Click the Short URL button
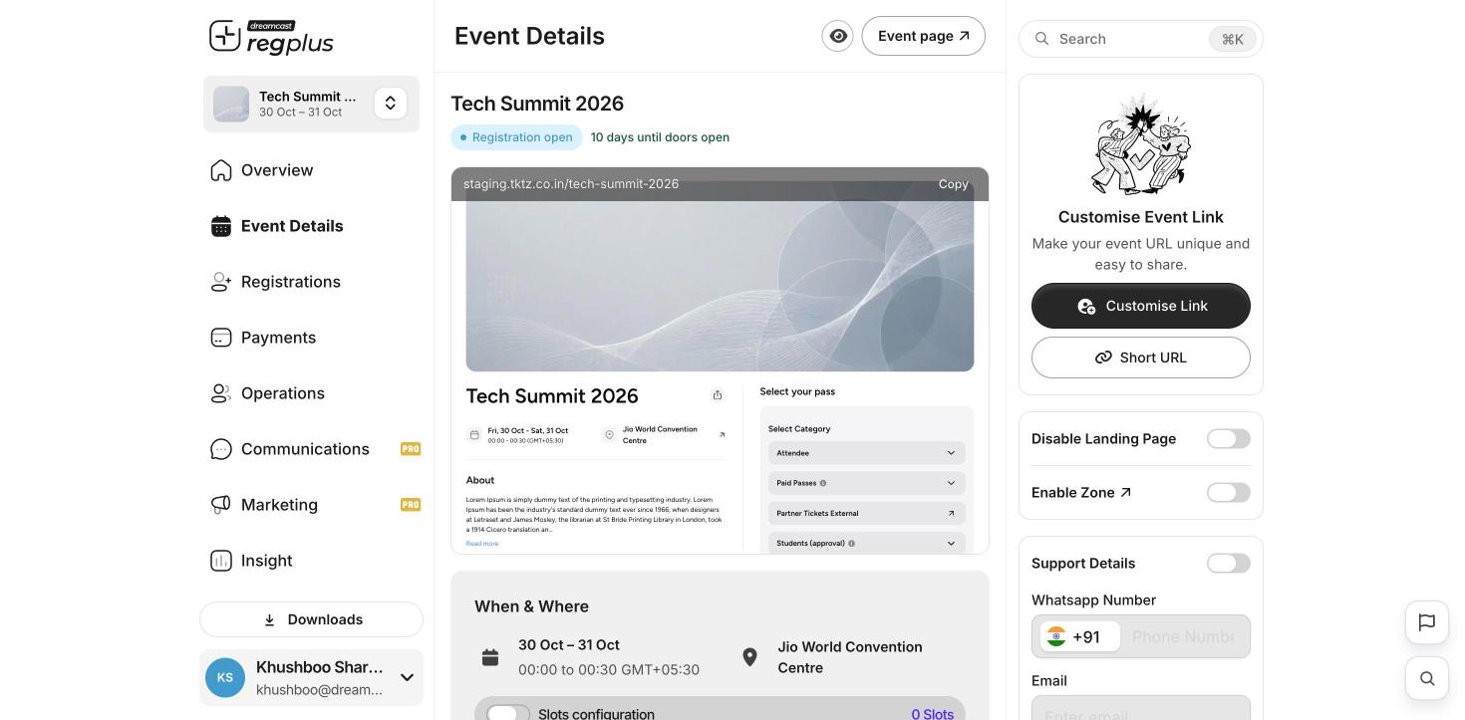The width and height of the screenshot is (1465, 720). tap(1141, 358)
